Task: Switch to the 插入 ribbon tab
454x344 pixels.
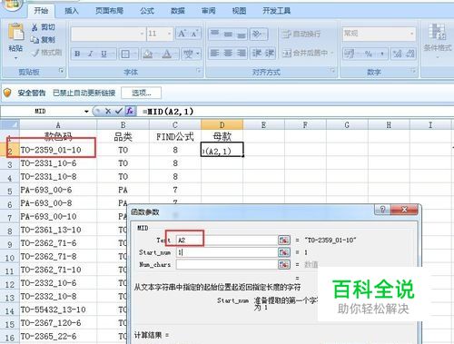Action: (x=72, y=11)
